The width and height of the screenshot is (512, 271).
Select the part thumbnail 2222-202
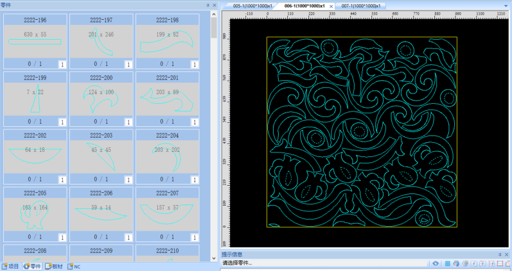click(35, 157)
